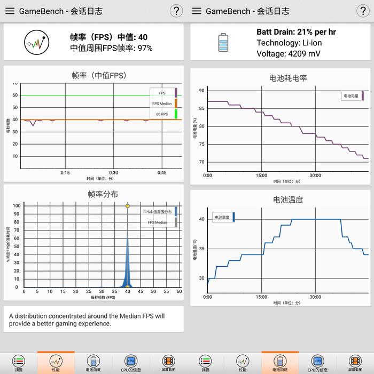Toggle the 60 FPS legend entry
374x374 pixels.
click(163, 114)
